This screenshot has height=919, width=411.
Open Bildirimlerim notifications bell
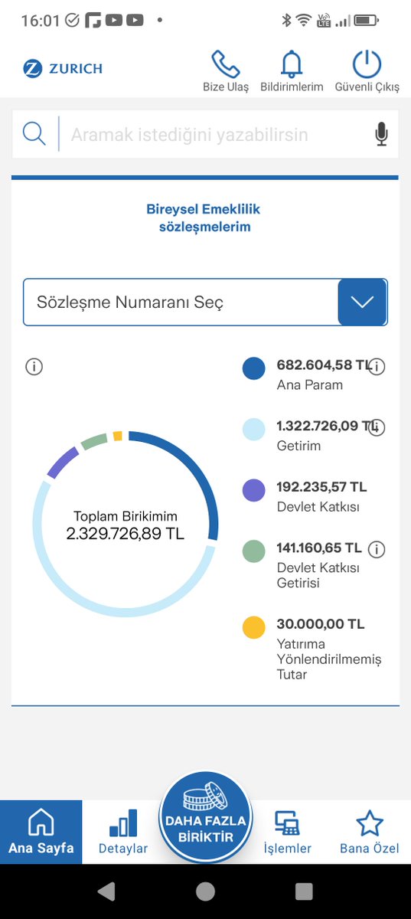point(292,71)
